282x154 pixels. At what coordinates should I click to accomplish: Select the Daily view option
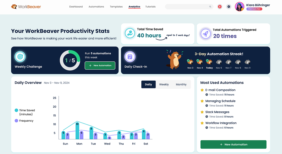tap(148, 84)
